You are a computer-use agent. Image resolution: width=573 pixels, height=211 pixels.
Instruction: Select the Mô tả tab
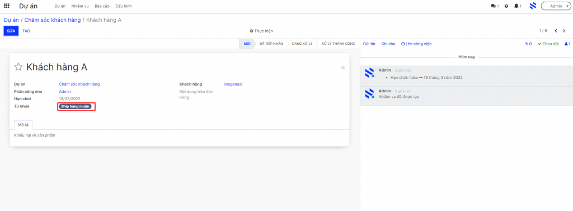(24, 125)
